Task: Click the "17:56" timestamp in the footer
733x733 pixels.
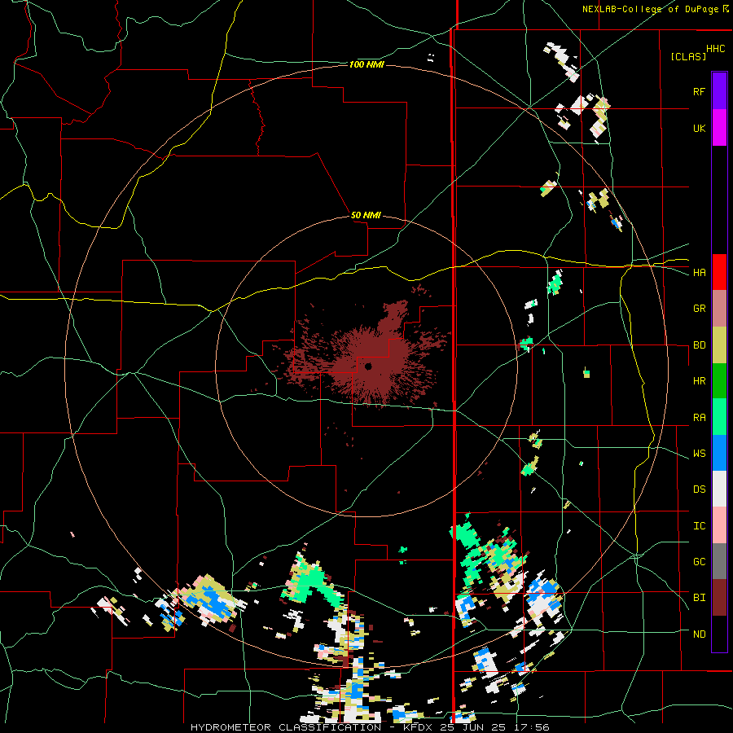Action: pos(532,727)
